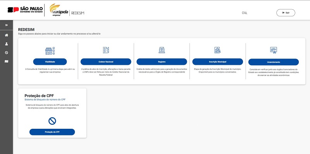Click the CPF blocking system description paragraph
The width and height of the screenshot is (310, 154).
(52, 107)
